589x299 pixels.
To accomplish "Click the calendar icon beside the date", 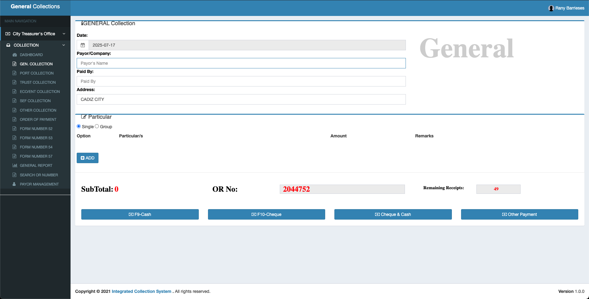I will click(x=83, y=45).
